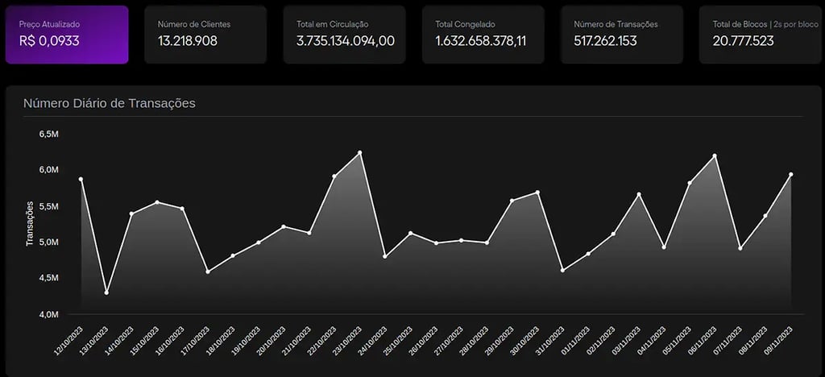Select the Total Congelado card
The image size is (825, 377).
[483, 35]
